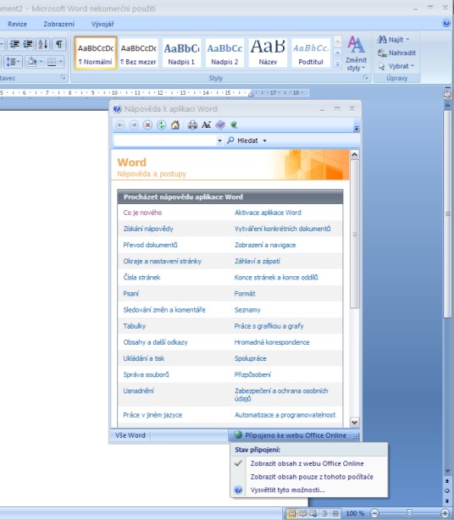The height and width of the screenshot is (520, 454).
Task: Open shading color dropdown arrow
Action: (42, 61)
